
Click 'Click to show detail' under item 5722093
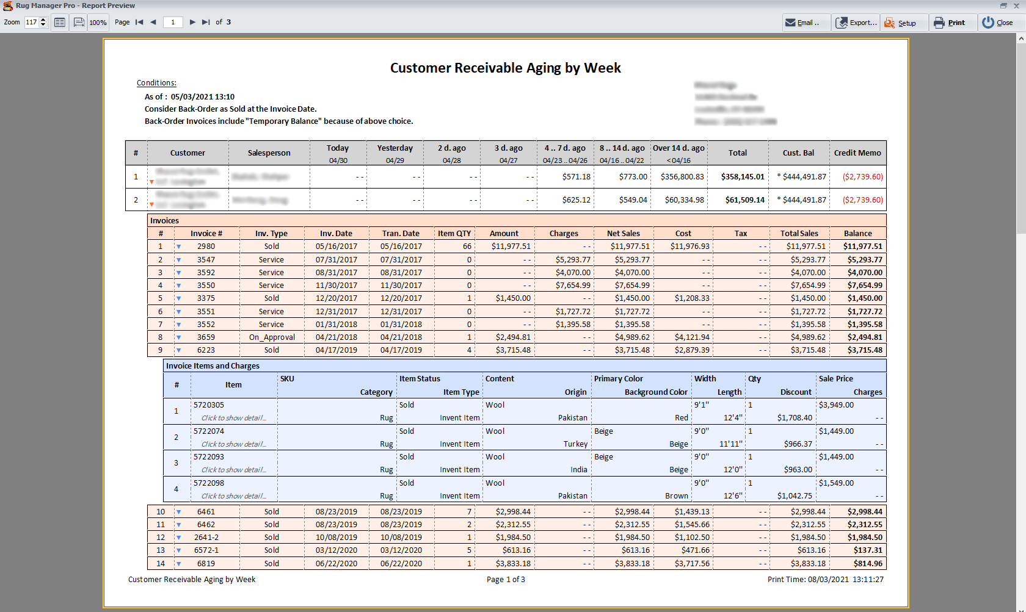[233, 470]
